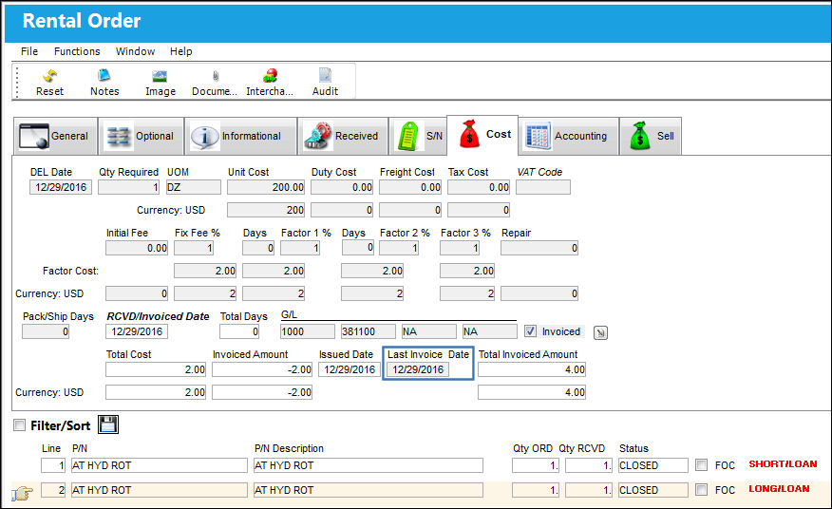
Task: Click the Qty ORD value on line 1
Action: click(536, 465)
